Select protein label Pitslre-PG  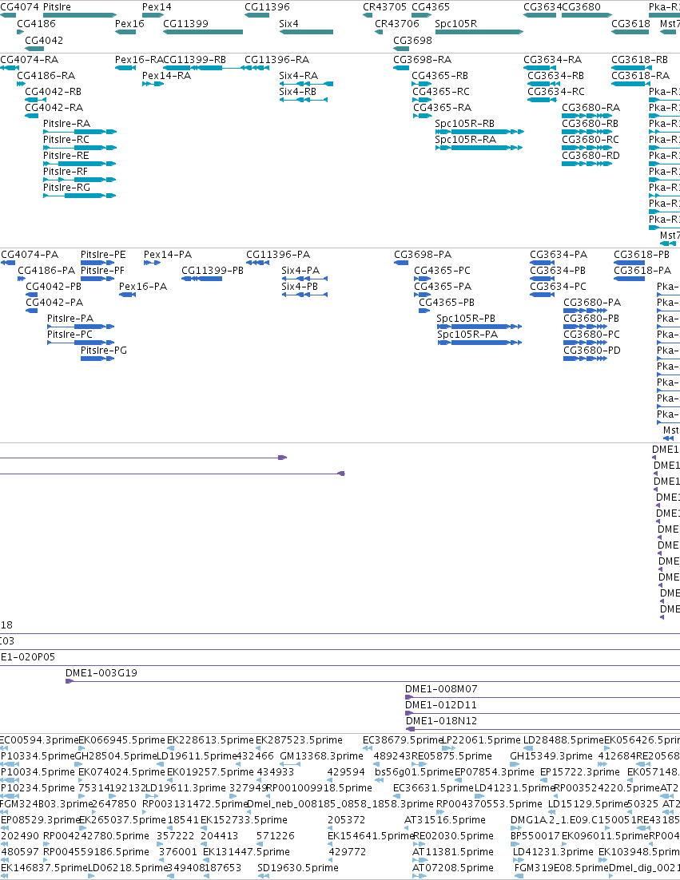coord(103,351)
